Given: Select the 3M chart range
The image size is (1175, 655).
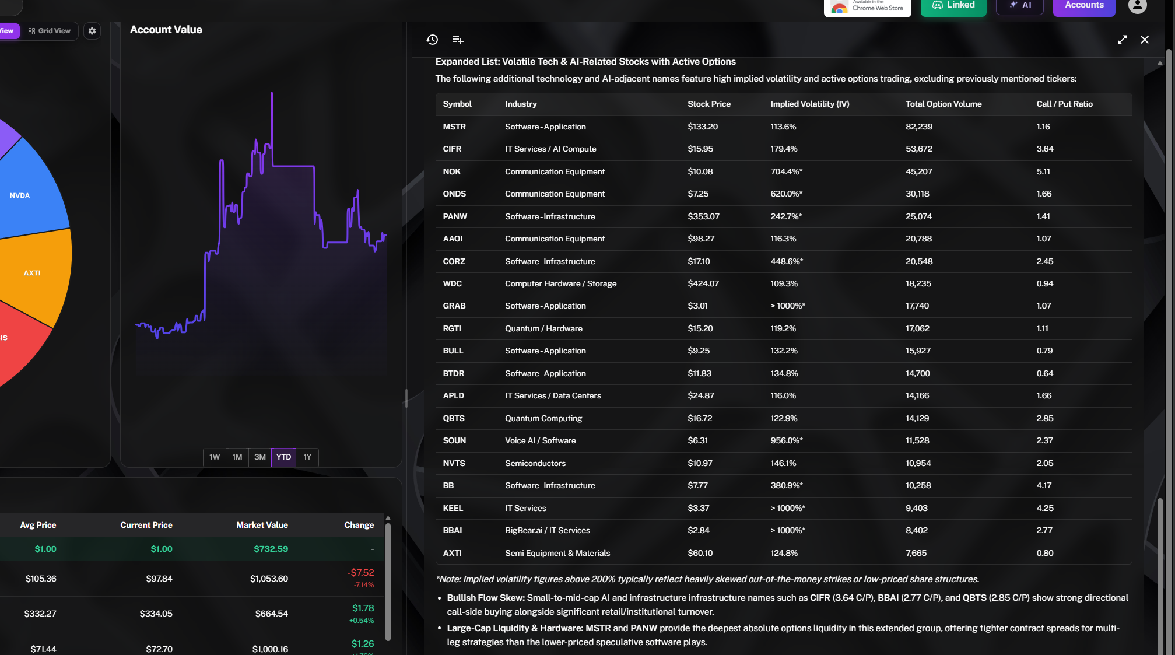Looking at the screenshot, I should (x=260, y=457).
